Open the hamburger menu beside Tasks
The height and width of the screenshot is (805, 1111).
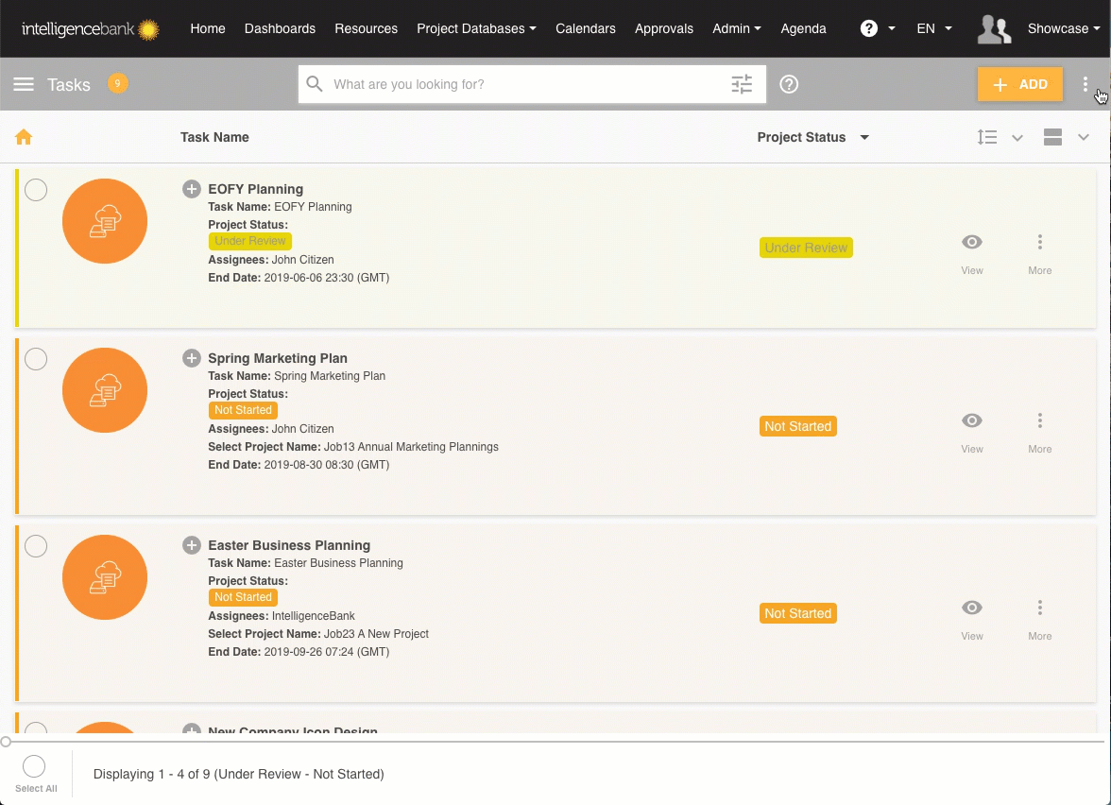[24, 84]
